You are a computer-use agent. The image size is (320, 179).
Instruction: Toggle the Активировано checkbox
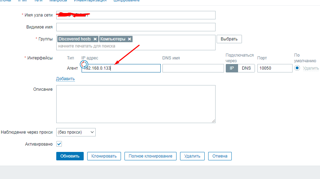[59, 144]
